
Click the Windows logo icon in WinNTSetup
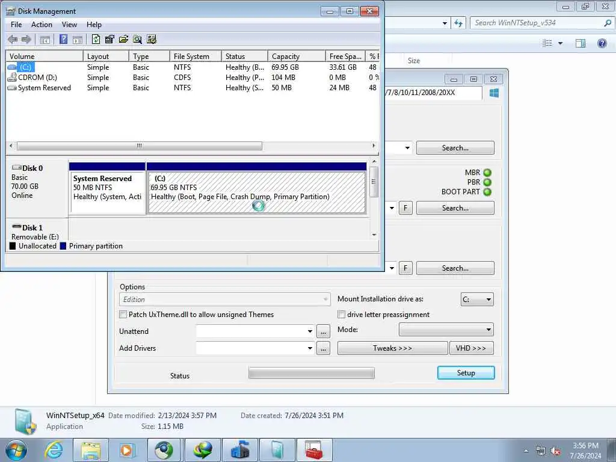coord(494,93)
